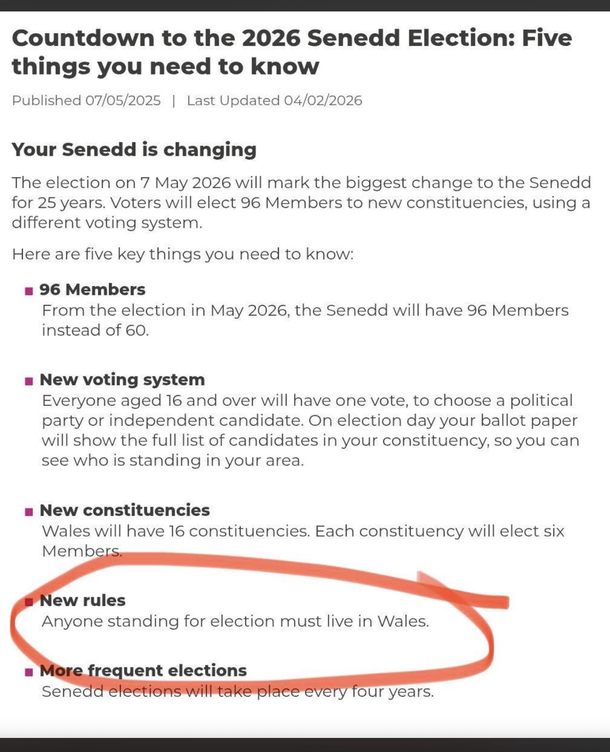Select the New constituencies heading
Viewport: 610px width, 752px height.
125,510
